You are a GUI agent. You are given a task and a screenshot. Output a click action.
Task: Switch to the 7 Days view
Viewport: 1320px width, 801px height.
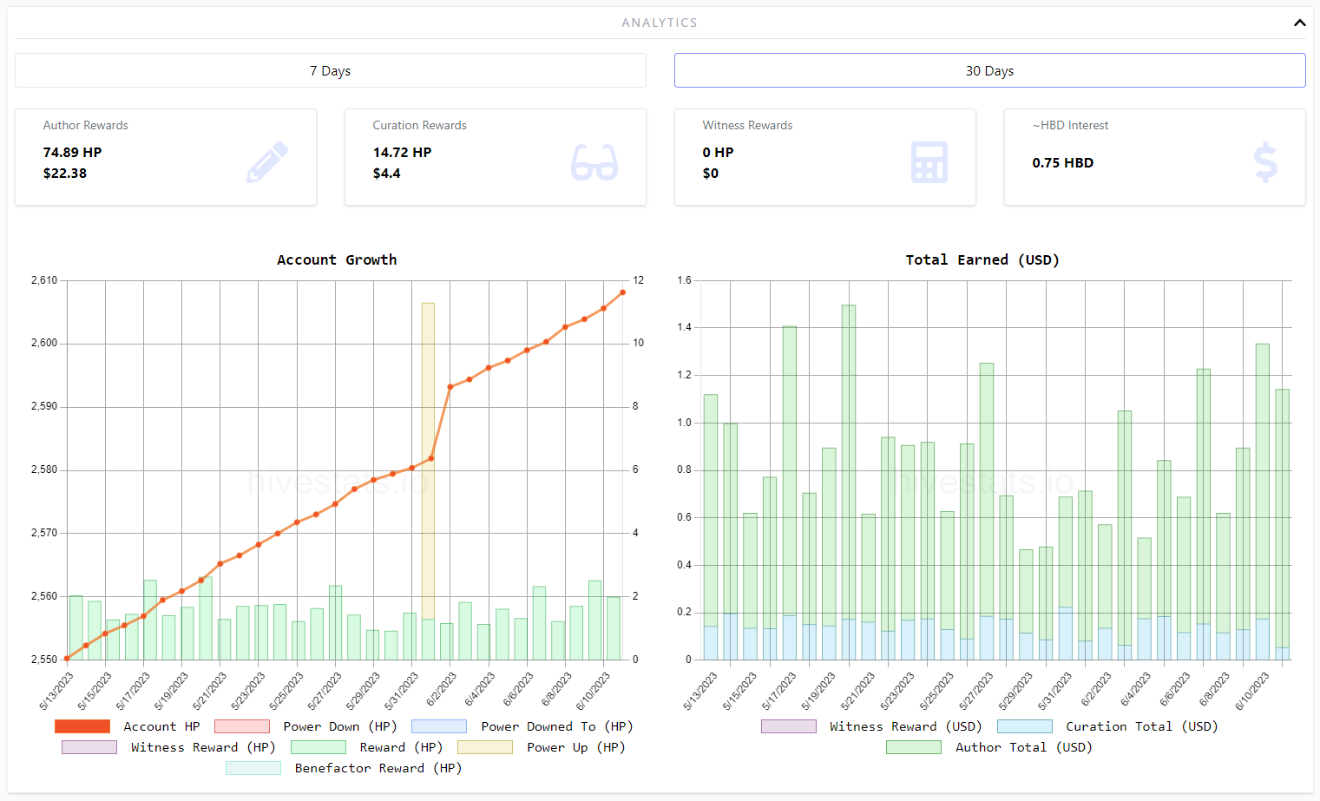[x=331, y=70]
